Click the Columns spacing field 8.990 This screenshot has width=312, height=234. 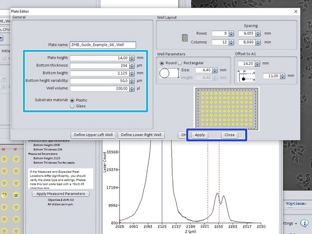pyautogui.click(x=247, y=42)
